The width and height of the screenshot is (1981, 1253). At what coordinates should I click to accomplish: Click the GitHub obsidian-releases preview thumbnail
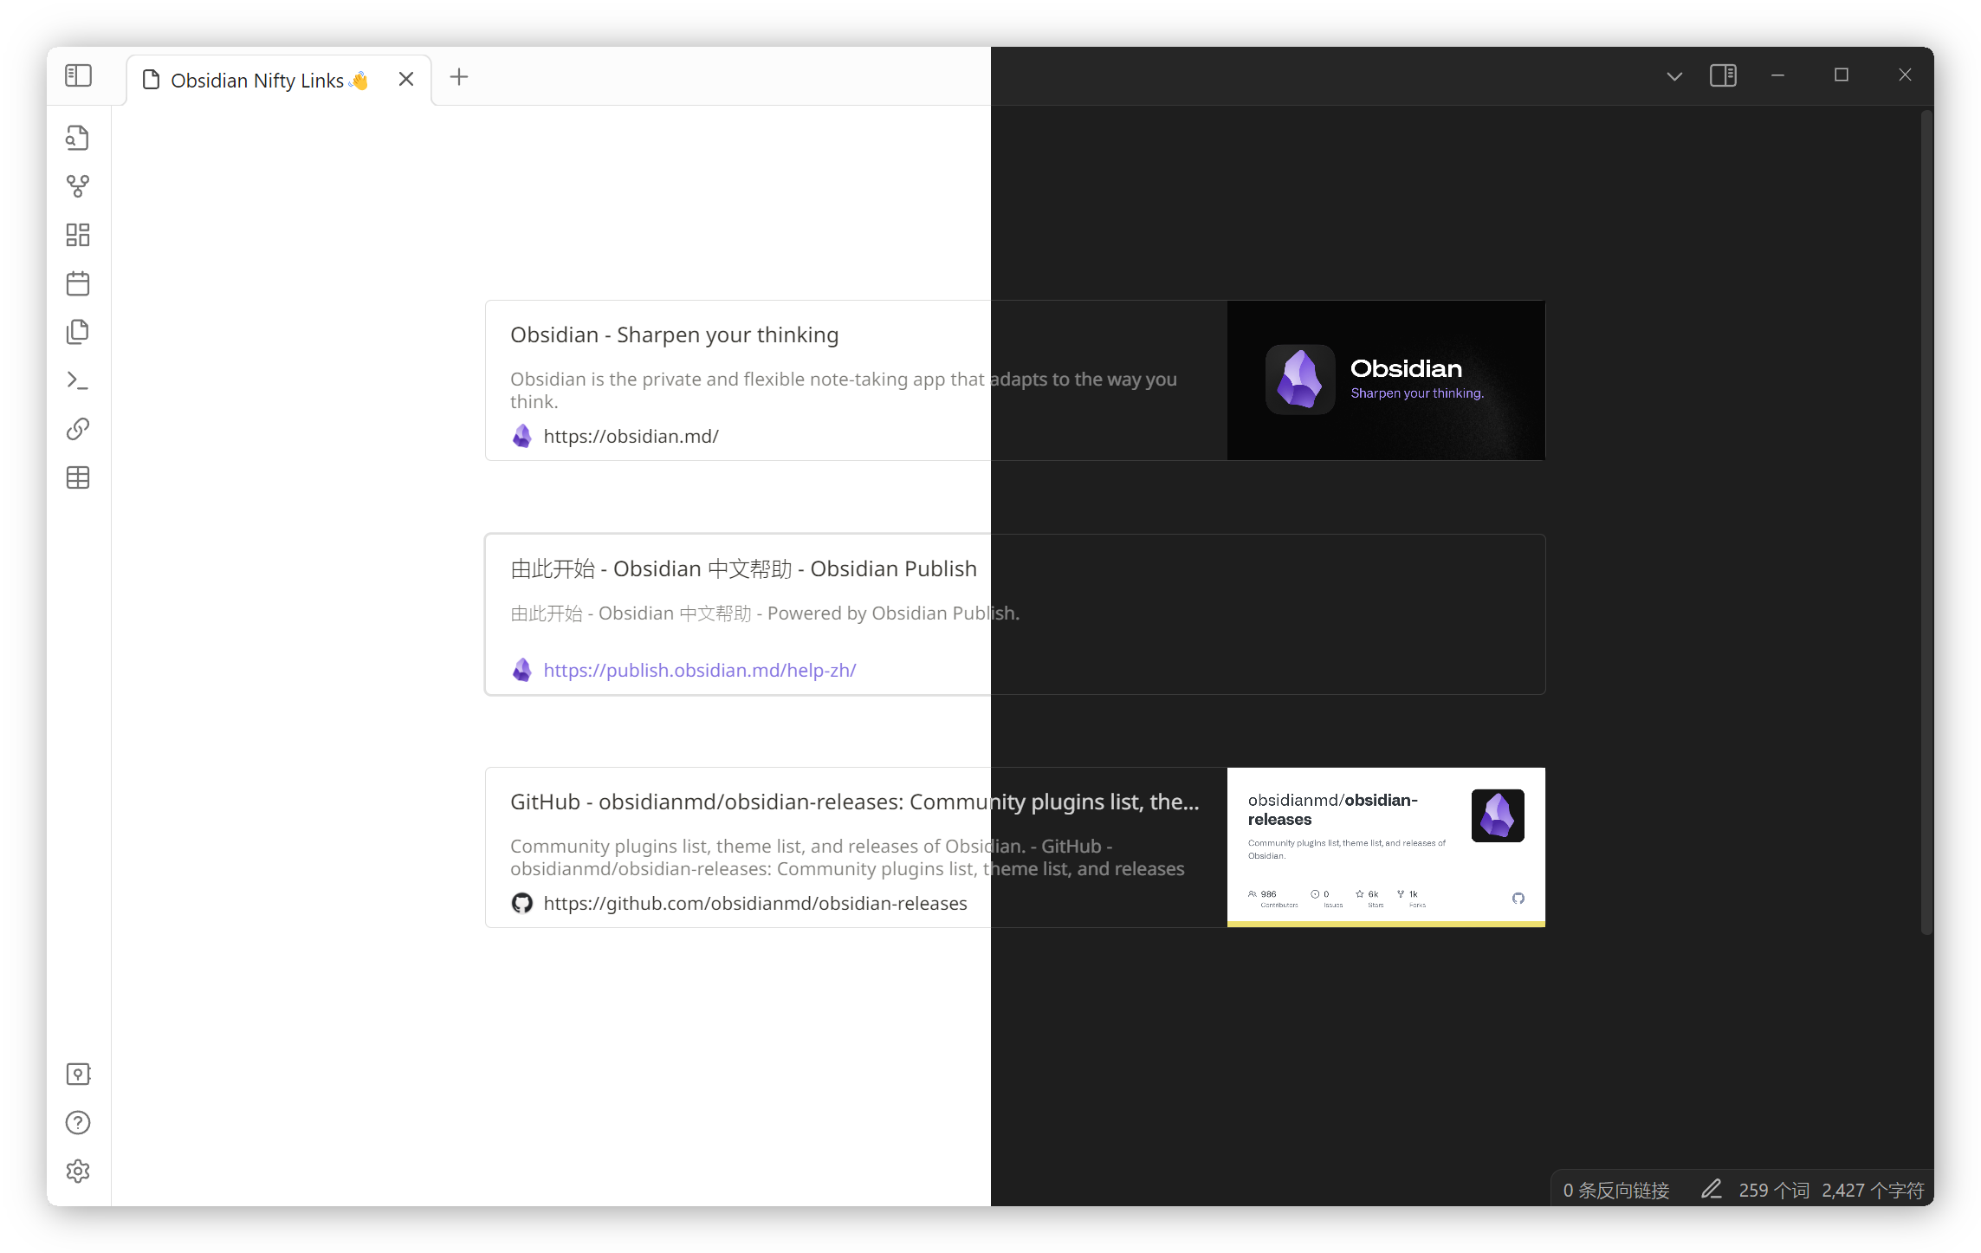[x=1385, y=847]
